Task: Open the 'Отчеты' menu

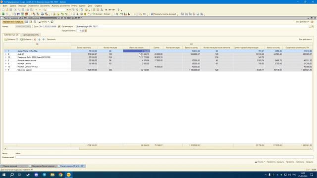Action: click(x=74, y=6)
